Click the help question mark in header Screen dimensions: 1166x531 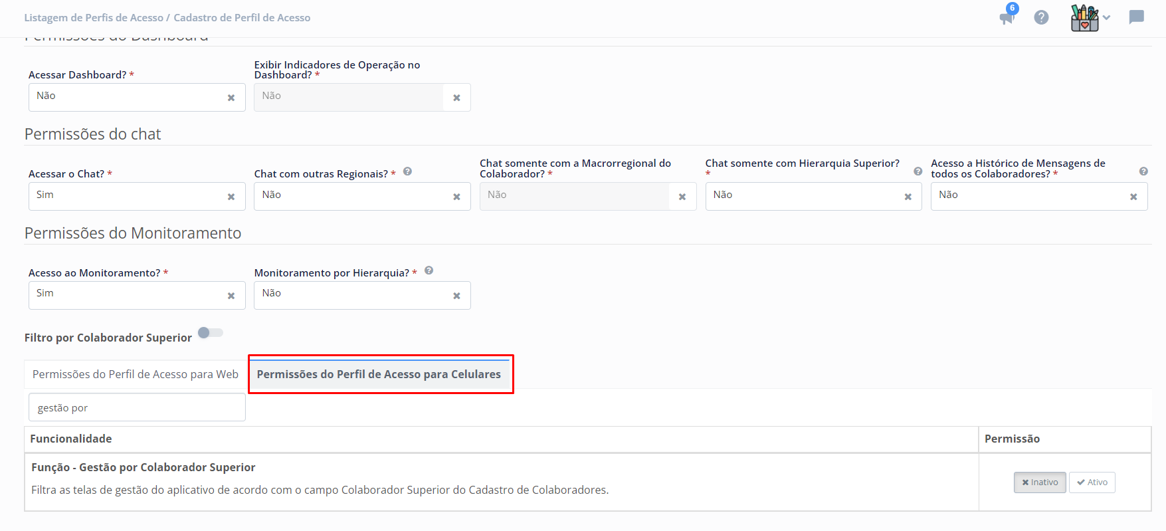click(1041, 17)
